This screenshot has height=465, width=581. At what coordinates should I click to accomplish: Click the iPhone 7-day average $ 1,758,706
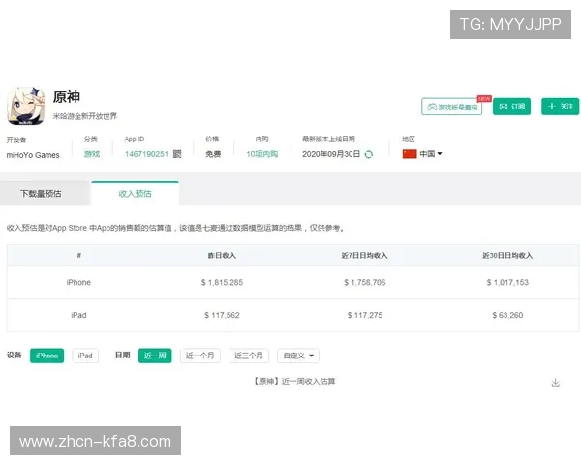(x=365, y=283)
